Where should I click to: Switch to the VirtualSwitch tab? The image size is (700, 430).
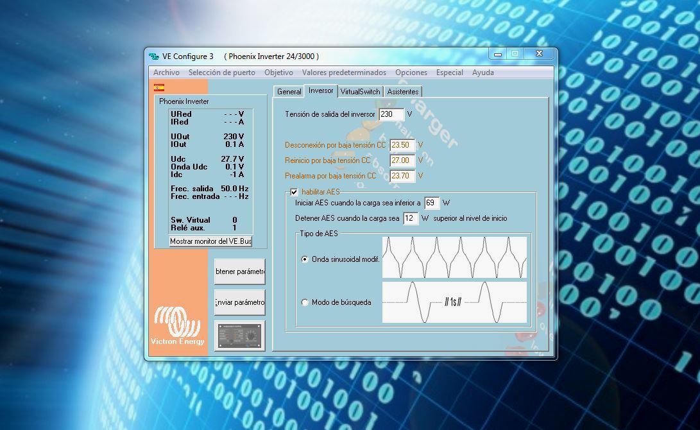coord(361,92)
